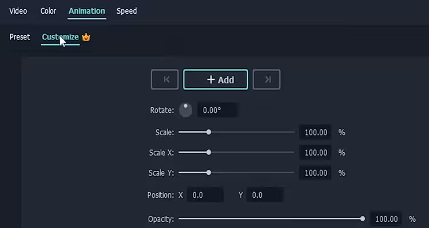Image resolution: width=429 pixels, height=228 pixels.
Task: Click the premium crown icon beside Customize
Action: click(x=86, y=38)
